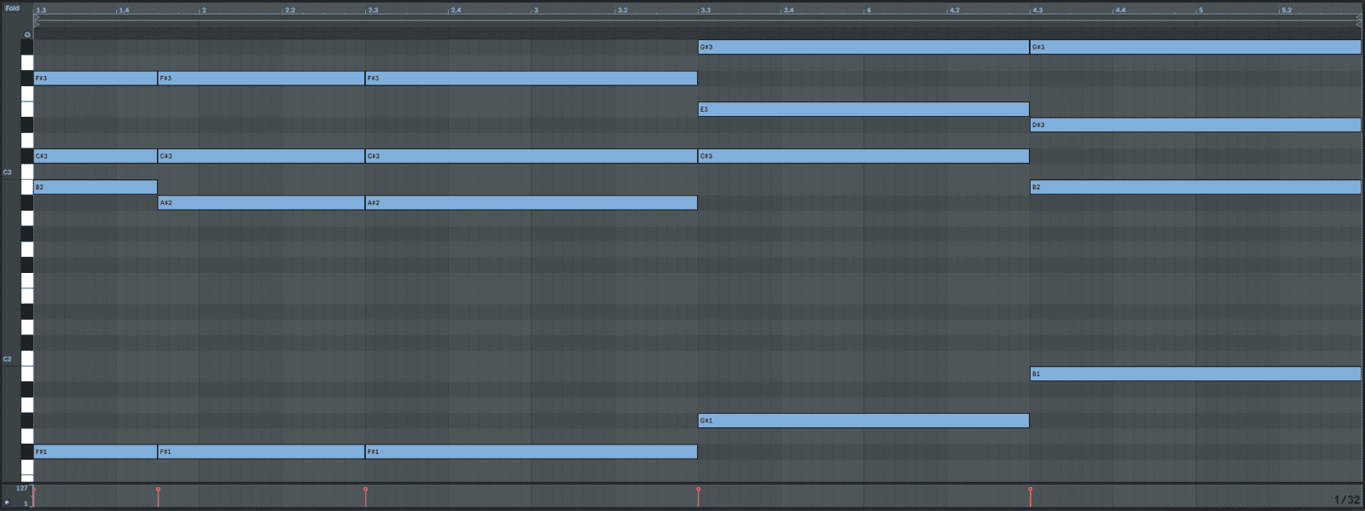Click ruler position bar 4

click(868, 10)
